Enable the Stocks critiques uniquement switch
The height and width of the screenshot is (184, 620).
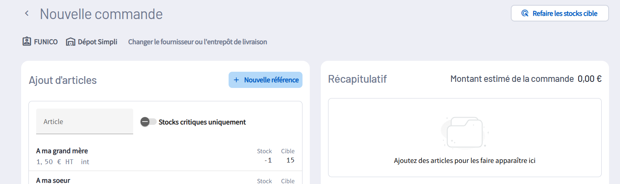point(148,122)
